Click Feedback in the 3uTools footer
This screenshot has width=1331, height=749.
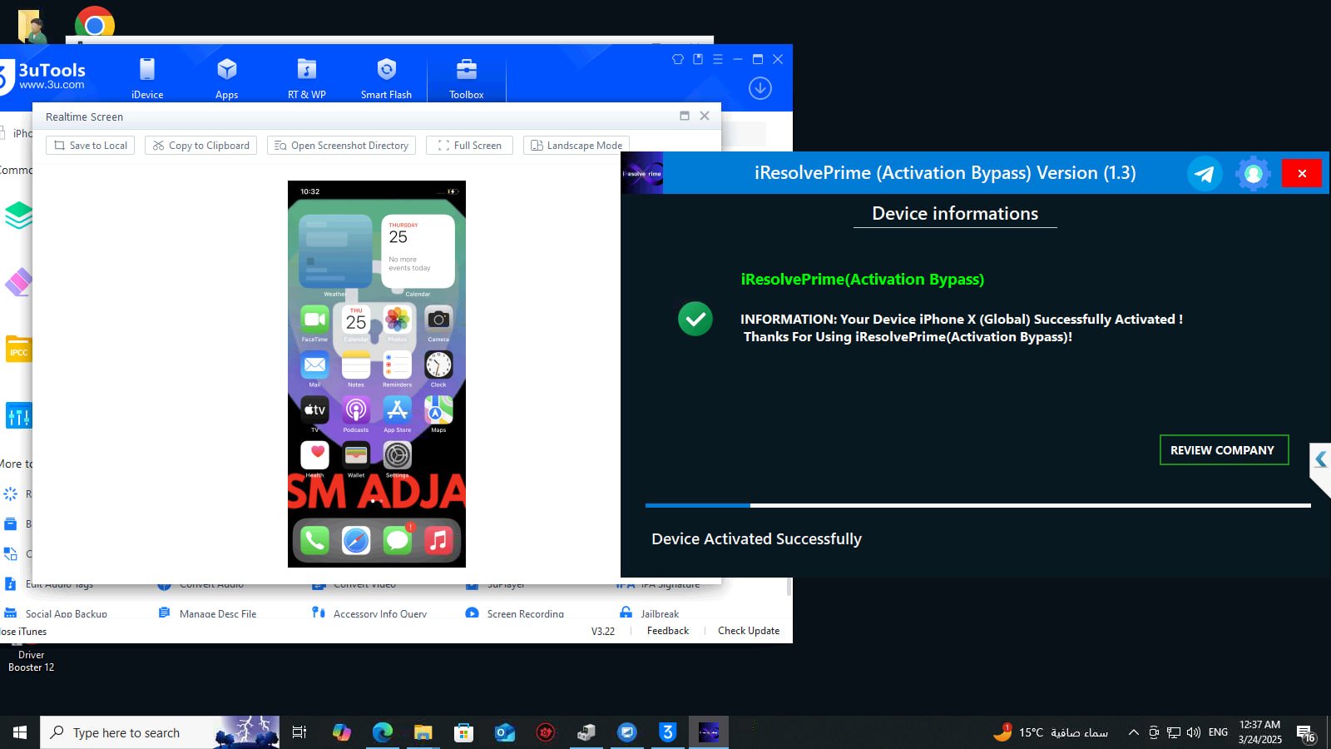point(668,631)
